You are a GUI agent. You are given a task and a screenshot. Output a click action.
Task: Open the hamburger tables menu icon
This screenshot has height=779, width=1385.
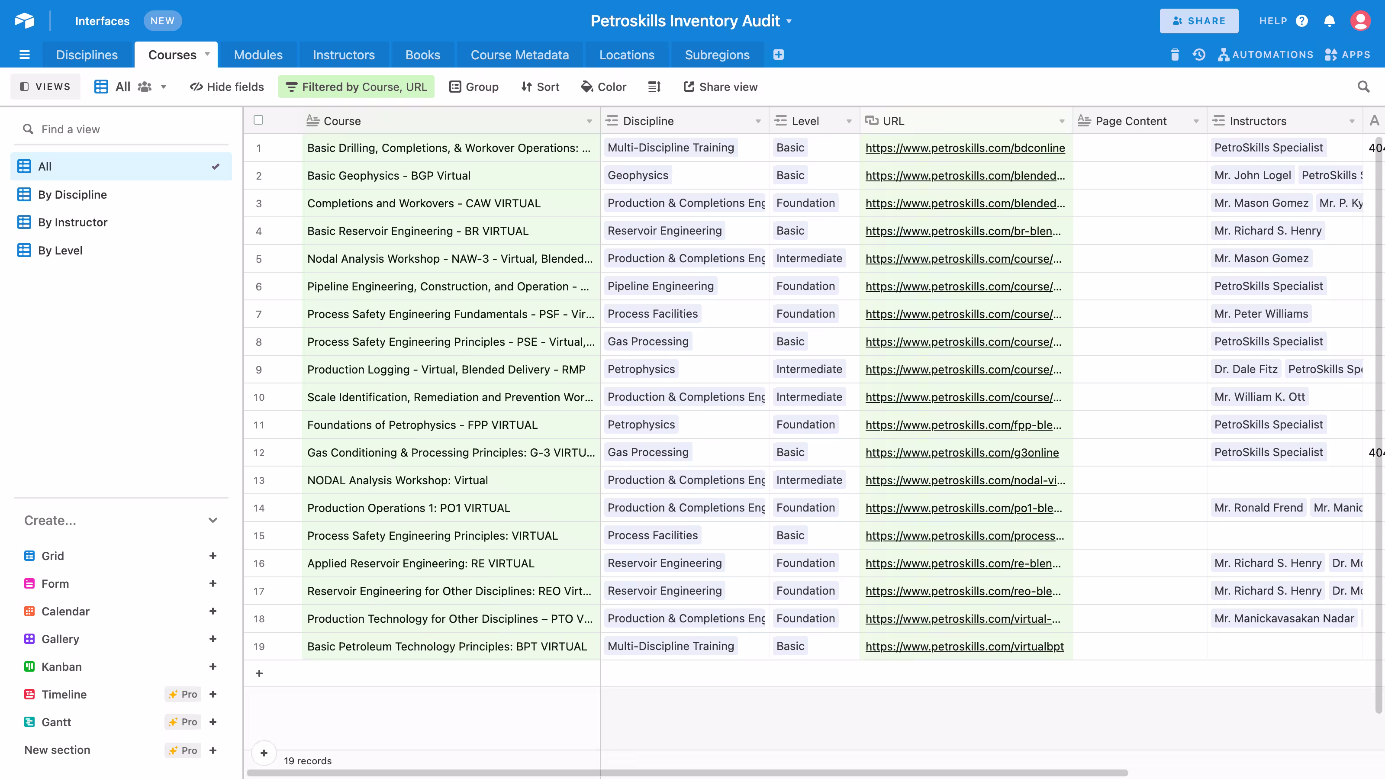24,55
